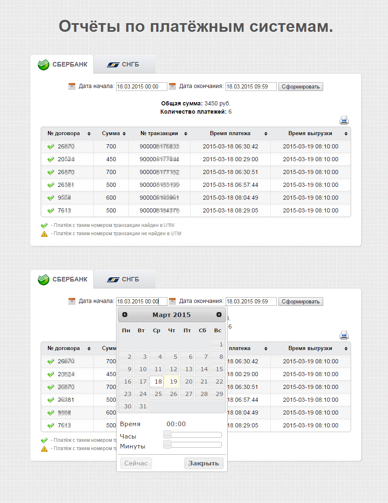Image resolution: width=388 pixels, height=503 pixels.
Task: Sort first report by Сумма column
Action: pyautogui.click(x=111, y=133)
